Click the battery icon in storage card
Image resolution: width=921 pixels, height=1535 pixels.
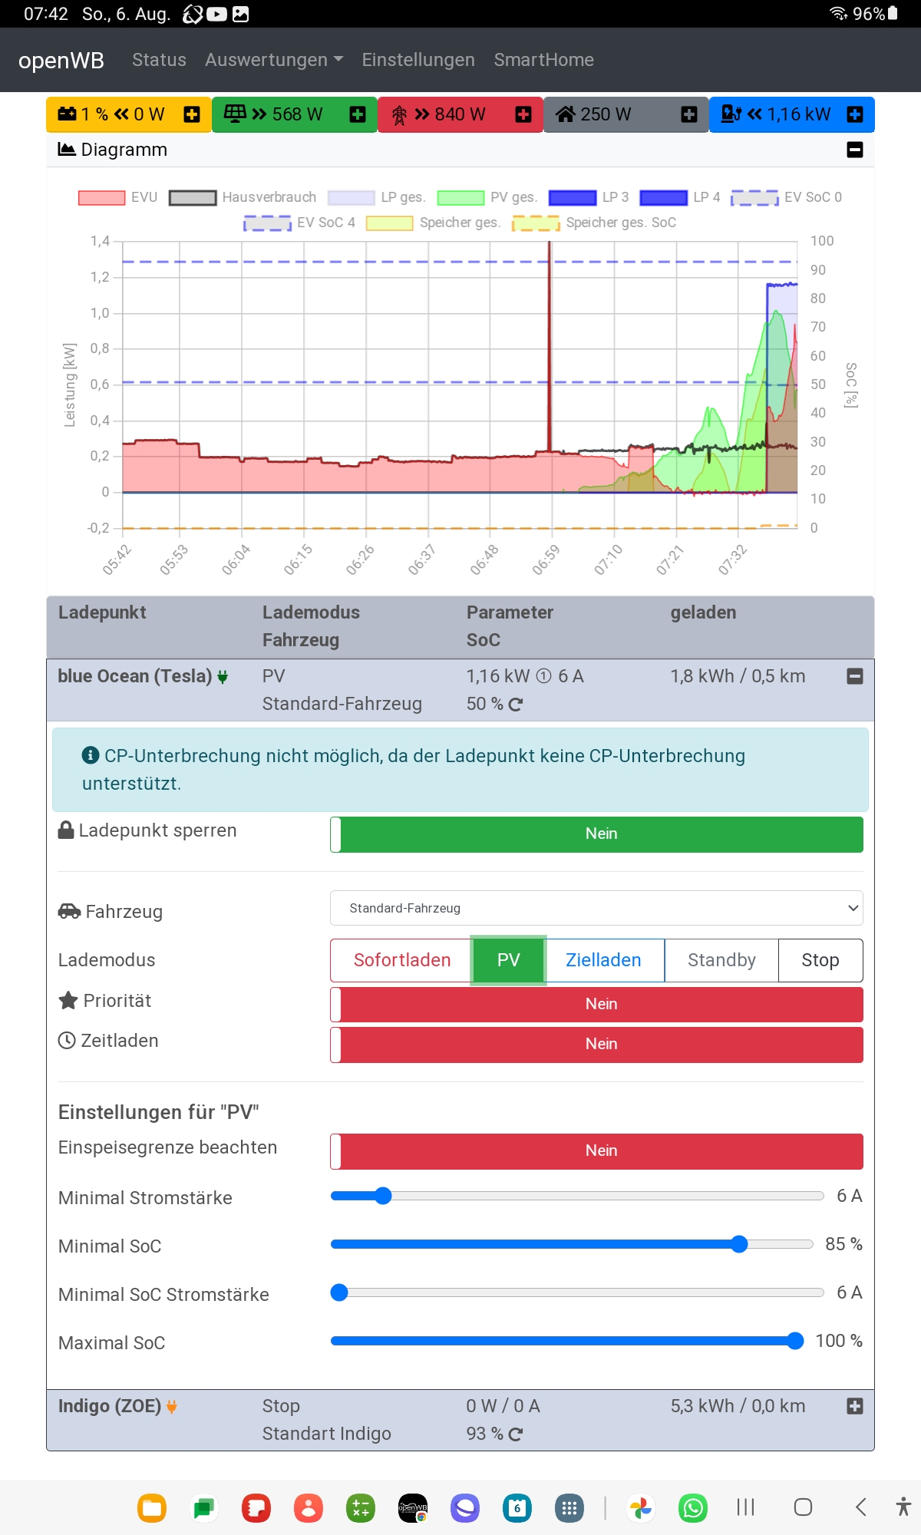68,114
